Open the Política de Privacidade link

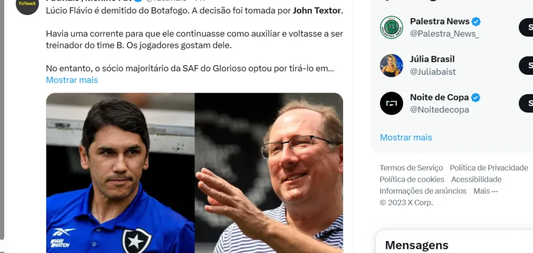coord(489,168)
